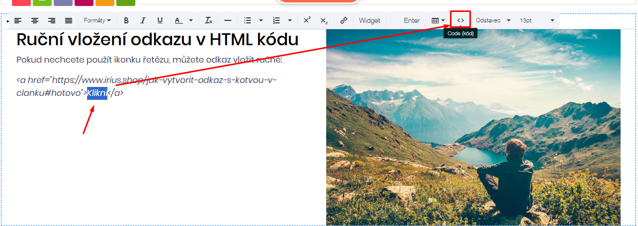
Task: Expand bulleted list style options
Action: coord(261,20)
